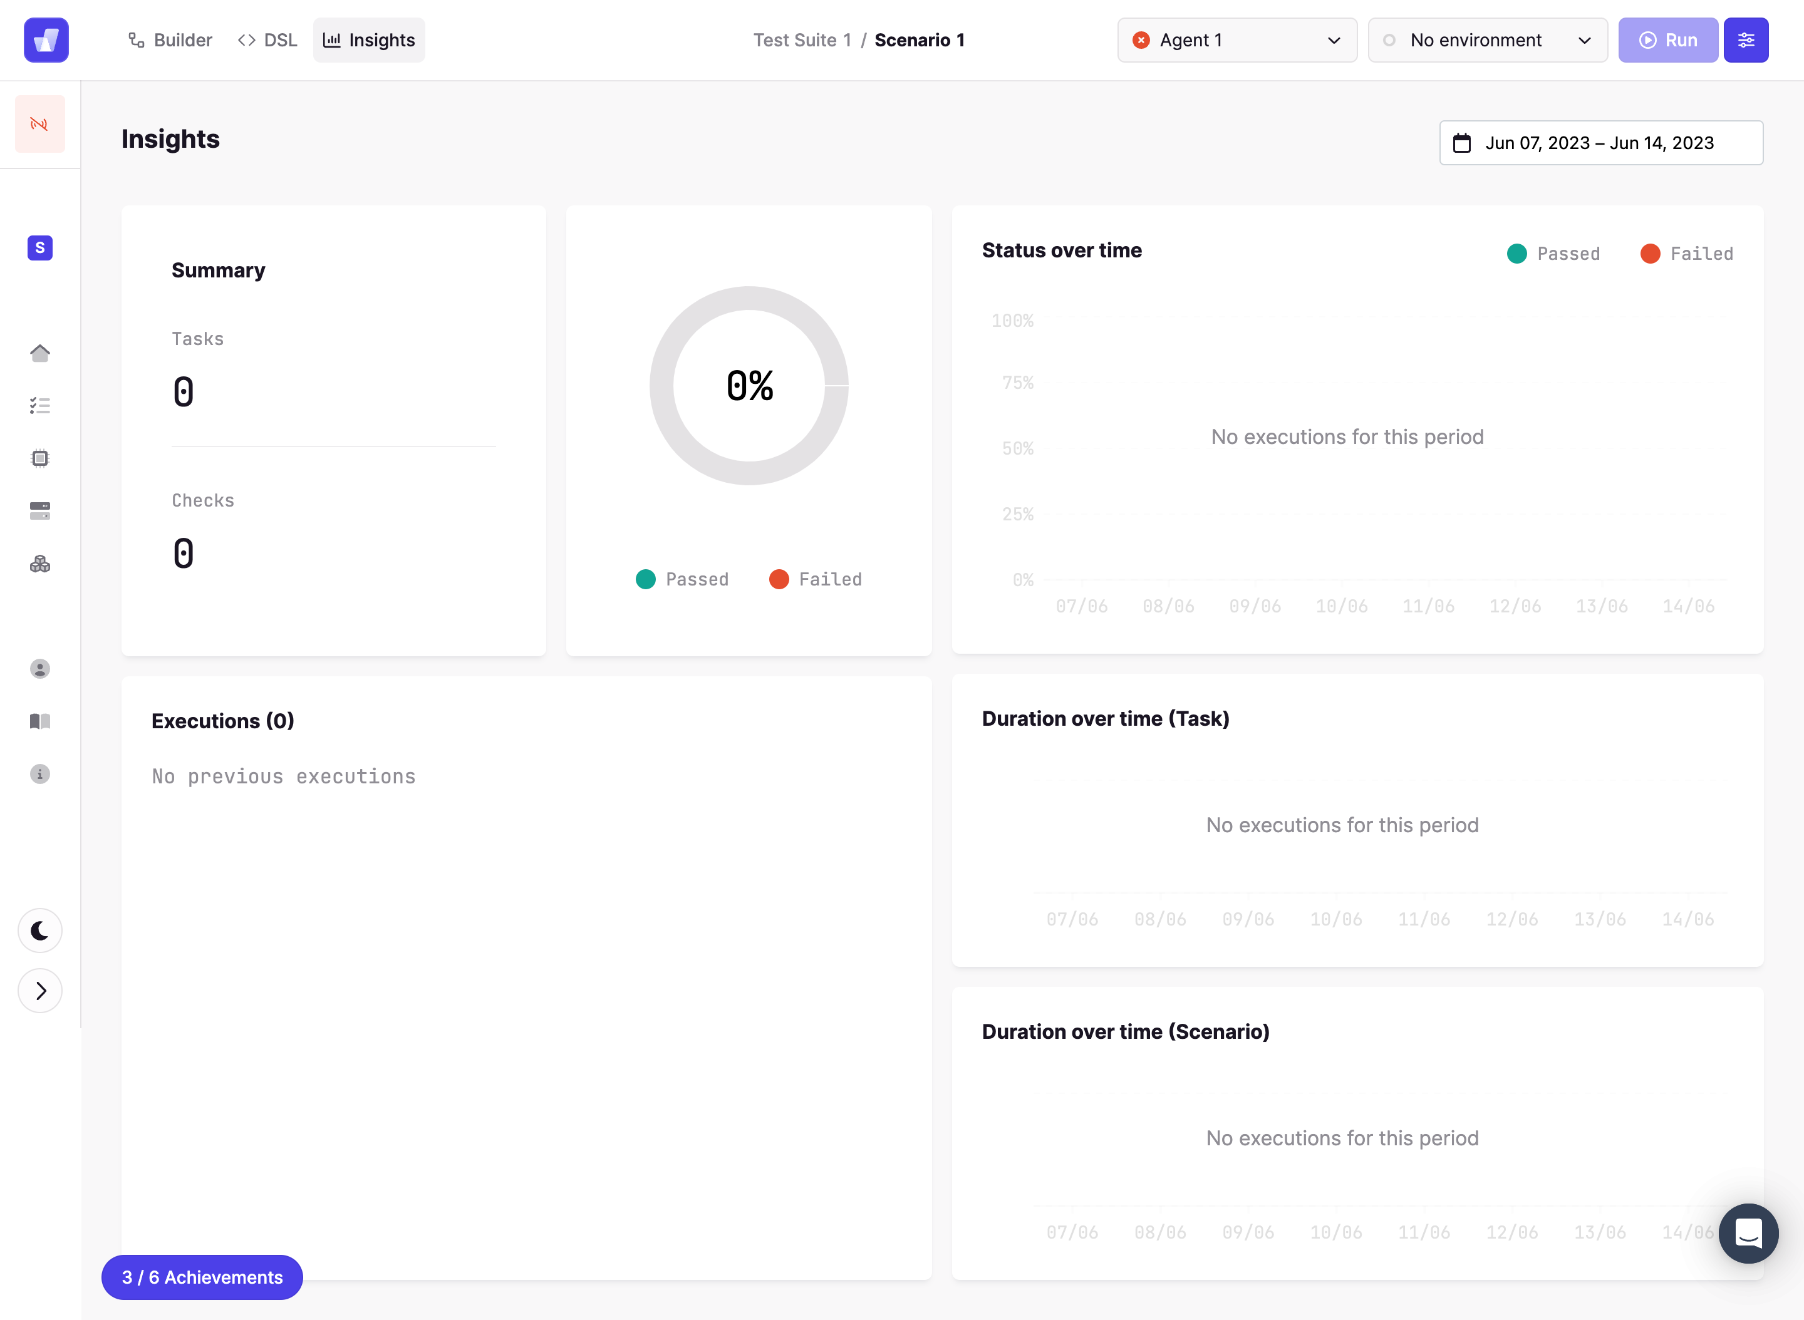The image size is (1804, 1320).
Task: Click the 'Checks' label in Summary
Action: coord(203,500)
